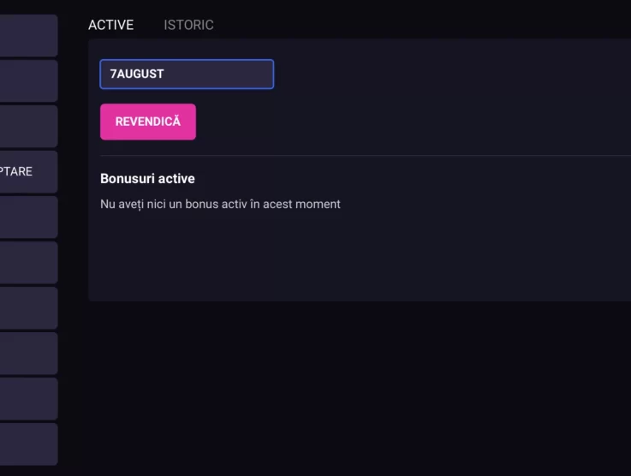Select the fourth sidebar box below PTARE
Screen dimensions: 631x476
click(x=28, y=354)
